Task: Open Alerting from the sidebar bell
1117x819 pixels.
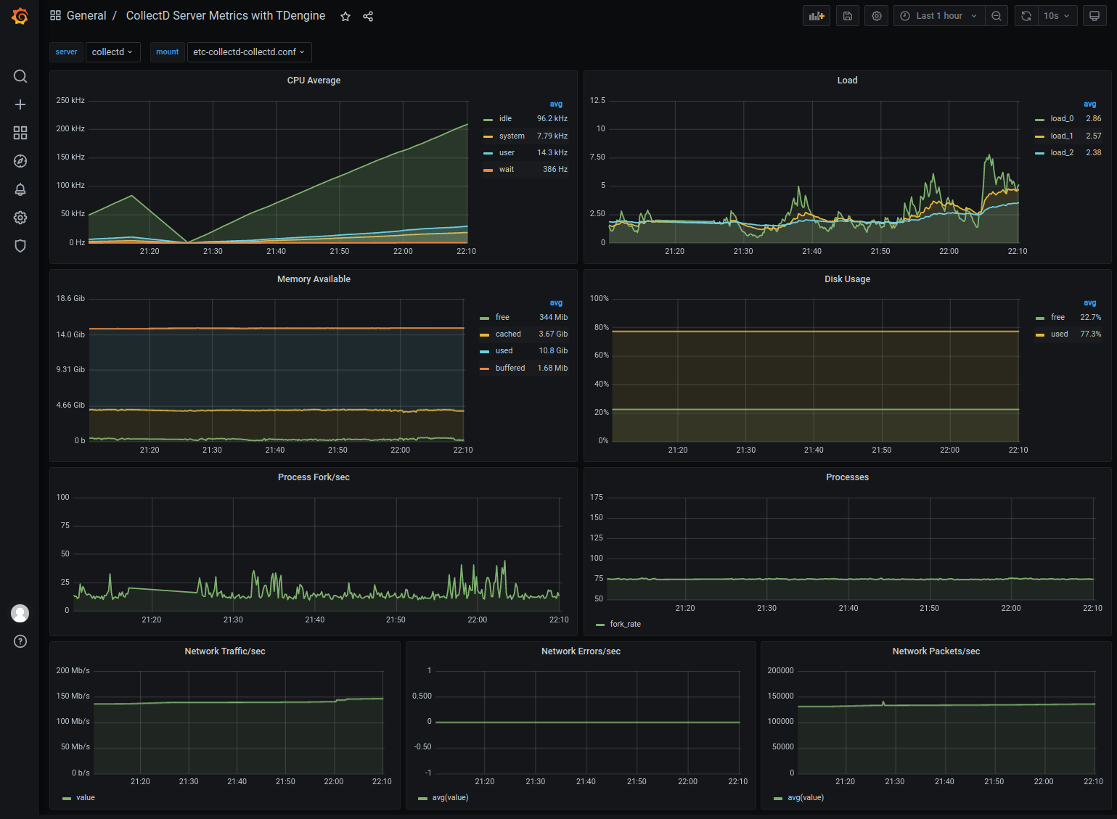Action: (20, 189)
